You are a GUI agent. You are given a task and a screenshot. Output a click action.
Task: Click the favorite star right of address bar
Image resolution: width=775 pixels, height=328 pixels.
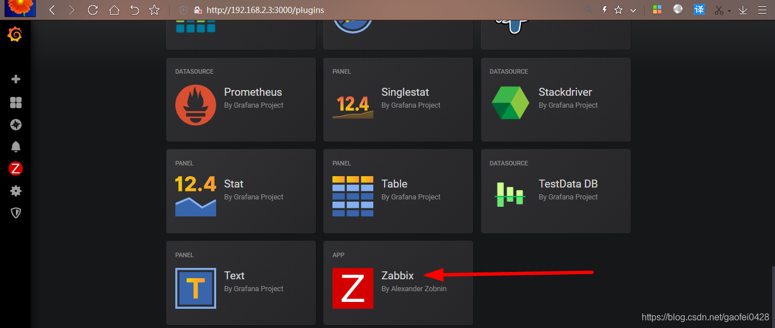(x=618, y=10)
